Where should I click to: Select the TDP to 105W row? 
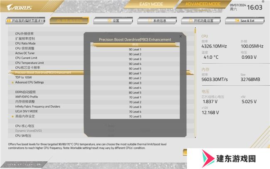pyautogui.click(x=46, y=77)
